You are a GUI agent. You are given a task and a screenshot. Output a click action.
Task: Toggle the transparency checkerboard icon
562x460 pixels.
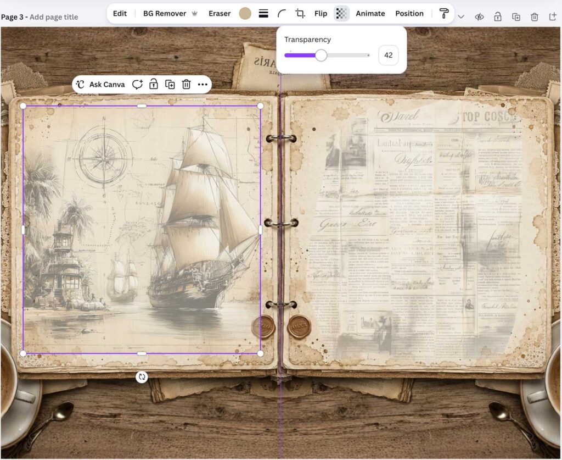pos(341,14)
